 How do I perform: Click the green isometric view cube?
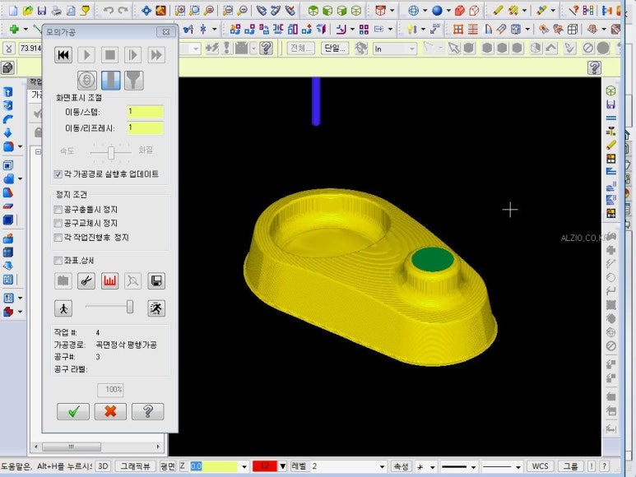pyautogui.click(x=313, y=10)
